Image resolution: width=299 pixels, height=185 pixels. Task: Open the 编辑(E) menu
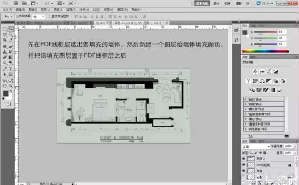(20, 10)
